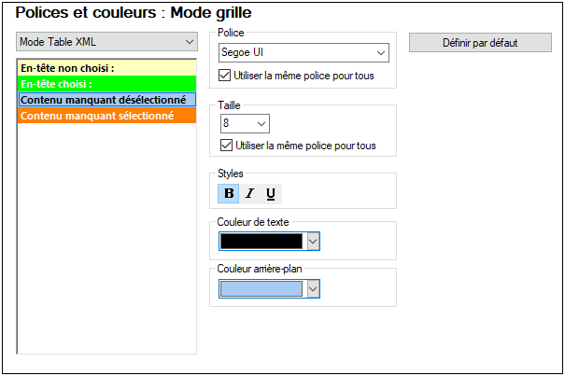Image resolution: width=565 pixels, height=376 pixels.
Task: Toggle same-font checkbox under Taille
Action: (x=224, y=145)
